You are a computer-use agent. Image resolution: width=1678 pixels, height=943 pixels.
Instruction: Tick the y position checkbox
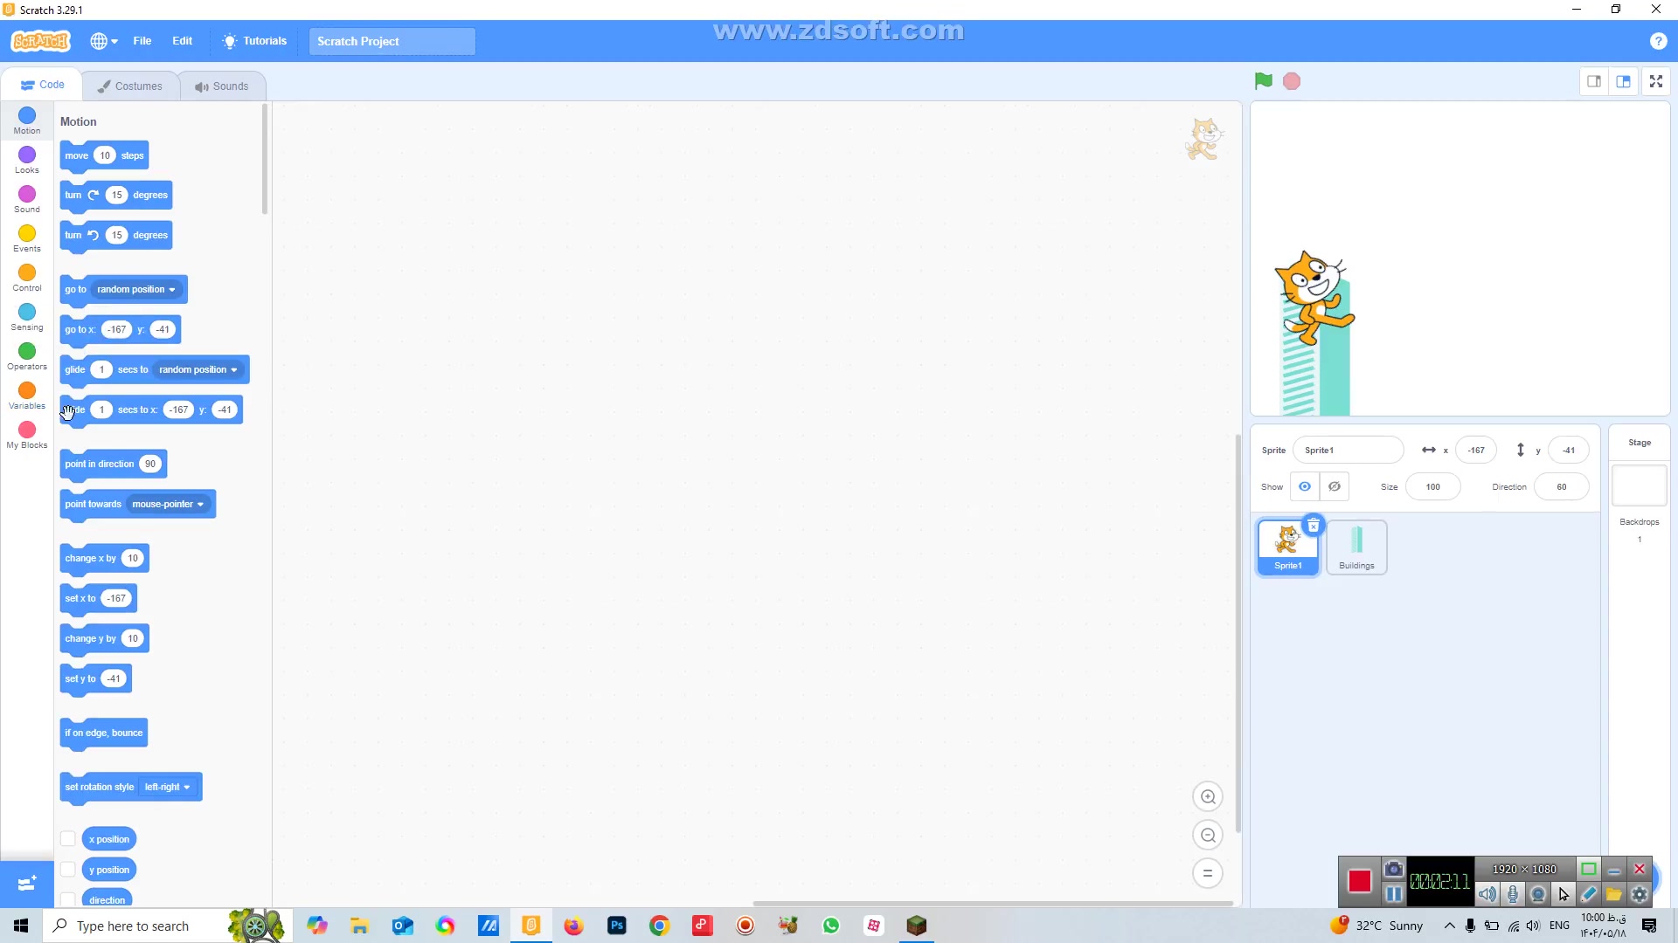[67, 870]
